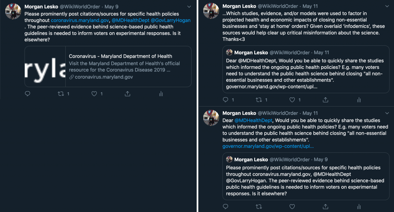Open analytics on 'Which studies' tweet

tap(359, 100)
